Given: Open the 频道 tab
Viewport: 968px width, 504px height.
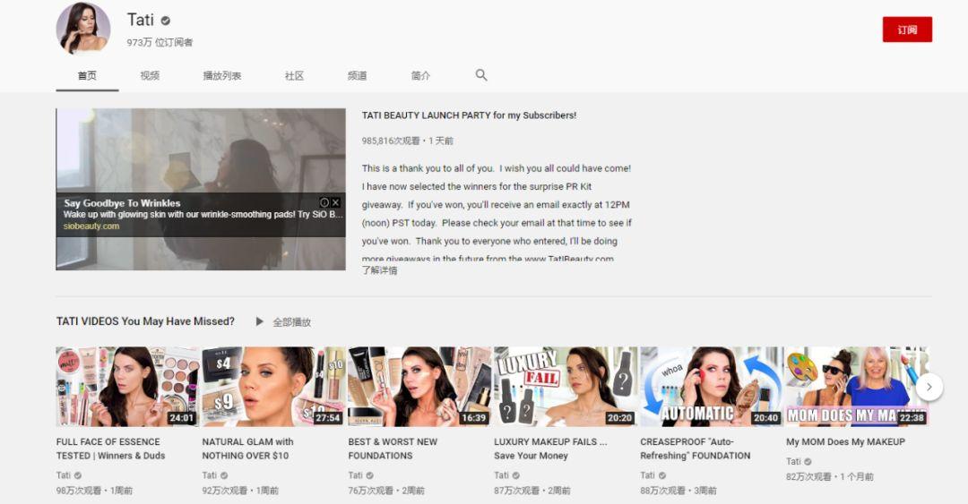Looking at the screenshot, I should (357, 76).
